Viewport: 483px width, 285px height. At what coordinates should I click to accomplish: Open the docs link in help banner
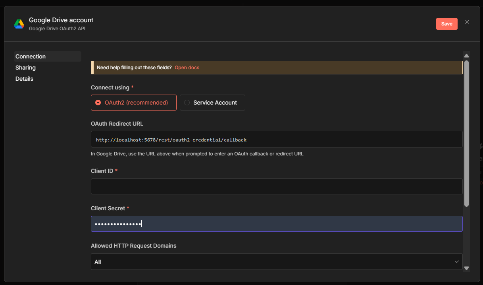click(x=187, y=68)
